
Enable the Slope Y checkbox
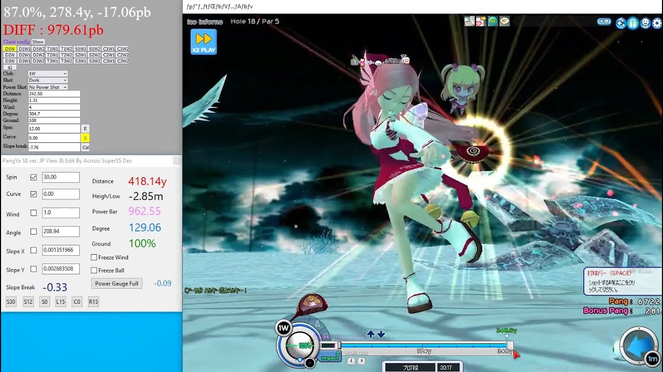click(x=34, y=269)
